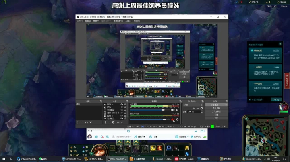The height and width of the screenshot is (162, 290).
Task: Open the 场景集合(S) menu in OBS
Action: click(118, 21)
